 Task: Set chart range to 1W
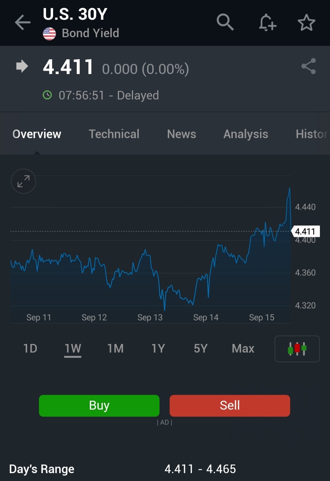tap(73, 348)
